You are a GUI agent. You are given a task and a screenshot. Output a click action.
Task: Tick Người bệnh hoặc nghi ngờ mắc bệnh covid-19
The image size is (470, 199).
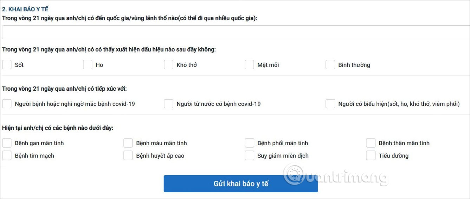[7, 104]
